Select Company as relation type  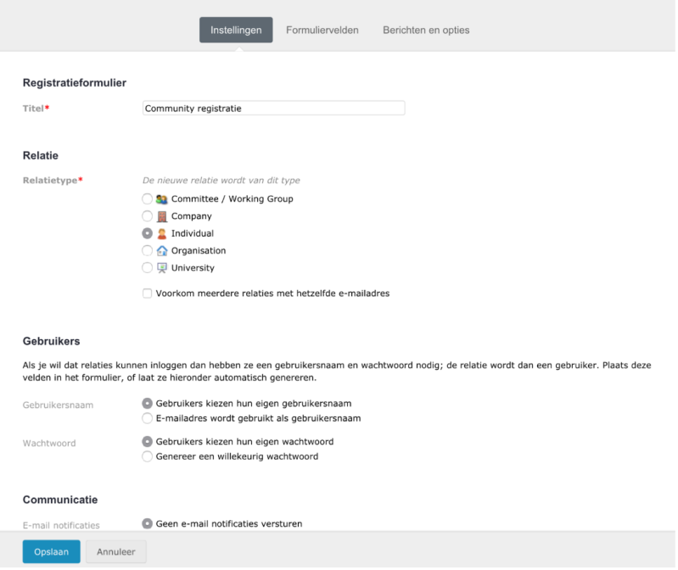(147, 216)
